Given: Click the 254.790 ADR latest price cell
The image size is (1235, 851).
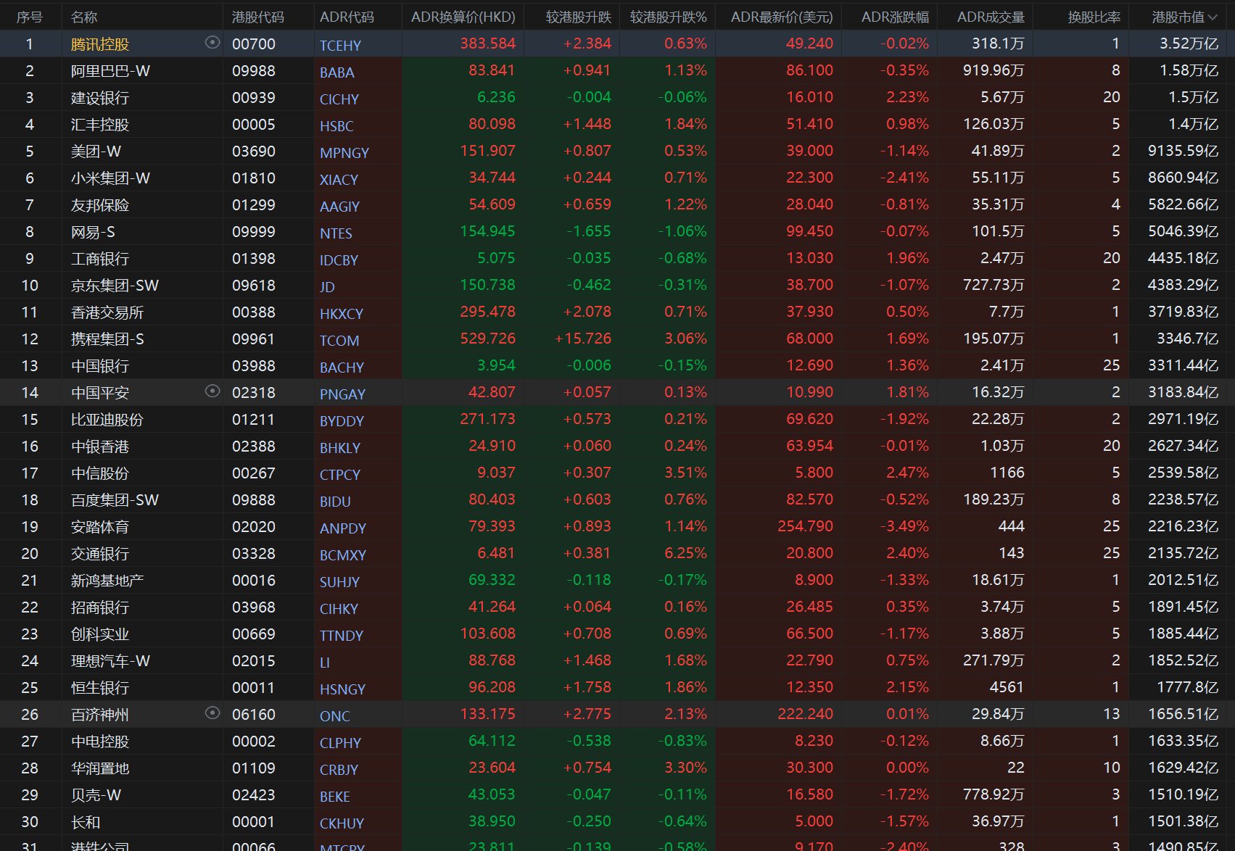Looking at the screenshot, I should pos(805,526).
